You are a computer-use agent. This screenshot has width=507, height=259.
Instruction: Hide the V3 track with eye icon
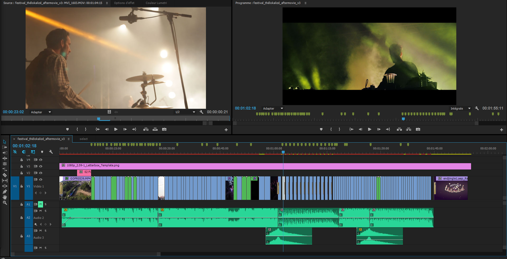coord(41,166)
